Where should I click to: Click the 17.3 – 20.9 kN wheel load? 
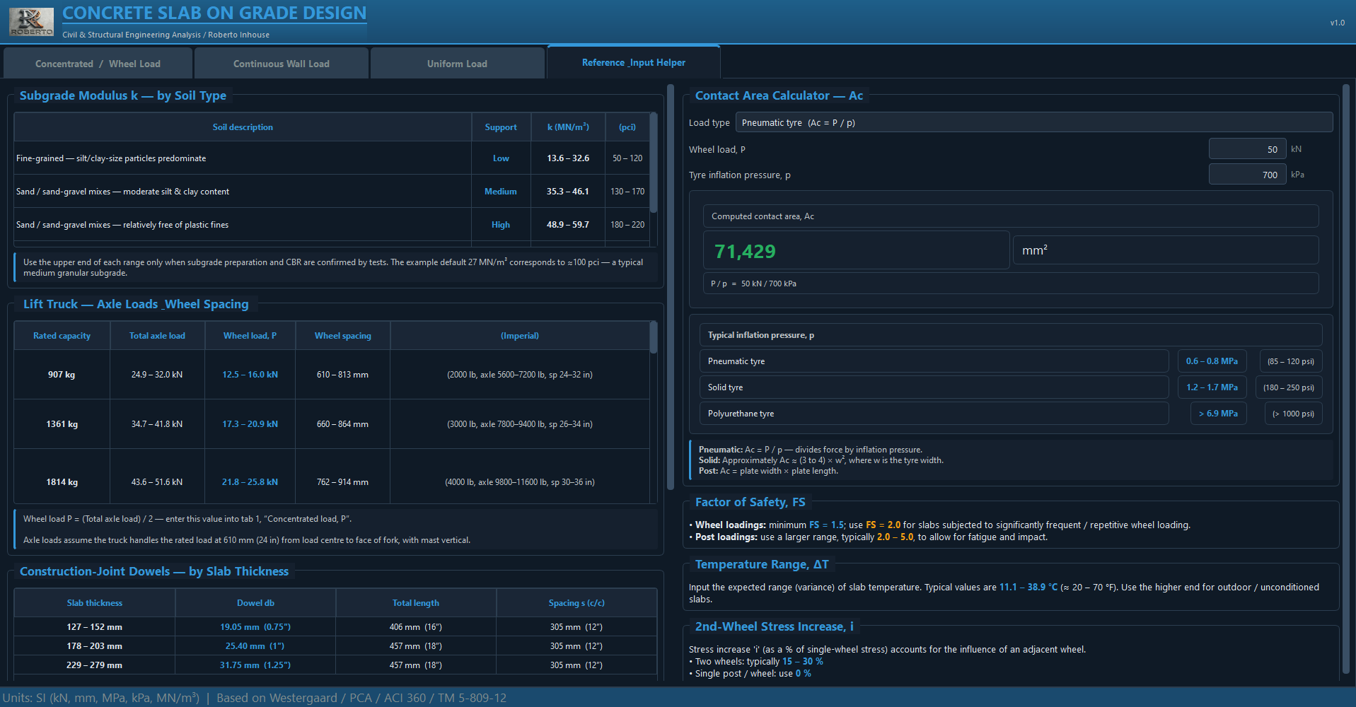(x=250, y=424)
